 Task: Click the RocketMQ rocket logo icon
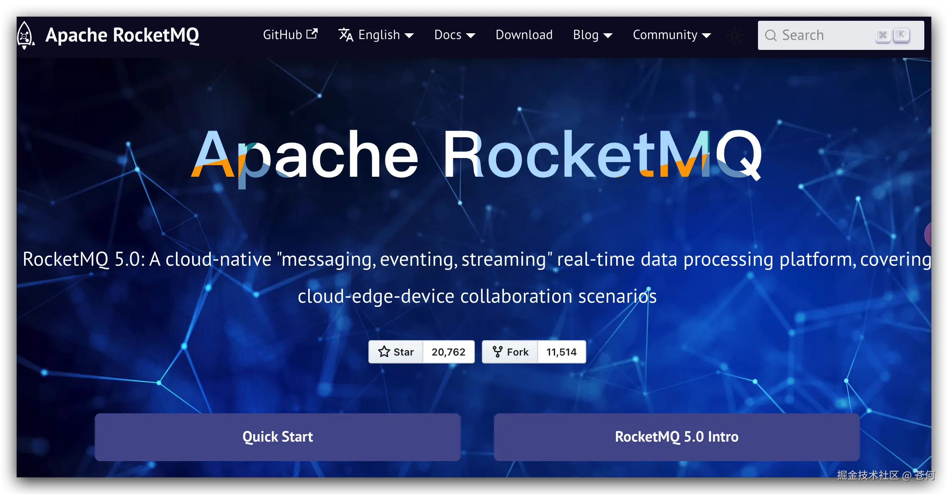click(25, 35)
